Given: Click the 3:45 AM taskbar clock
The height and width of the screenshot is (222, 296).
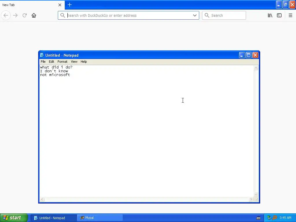Looking at the screenshot, I should pos(285,218).
